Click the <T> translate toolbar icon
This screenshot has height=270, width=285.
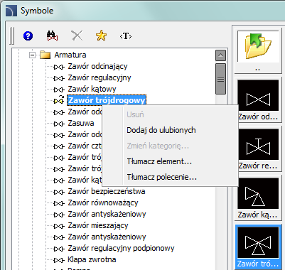click(x=126, y=36)
